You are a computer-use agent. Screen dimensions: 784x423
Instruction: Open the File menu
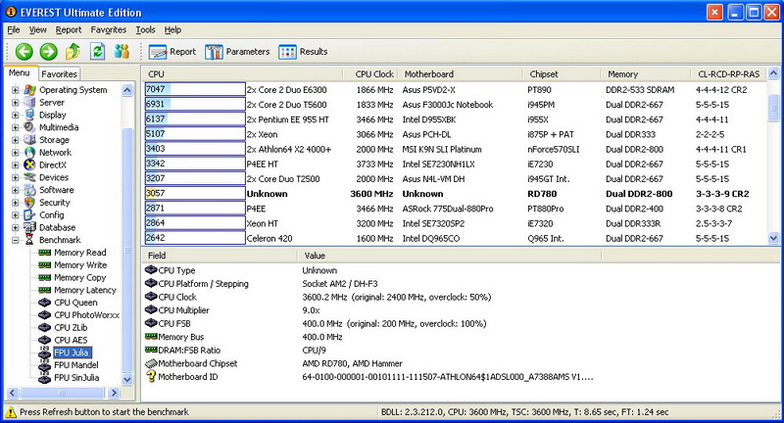(x=14, y=30)
